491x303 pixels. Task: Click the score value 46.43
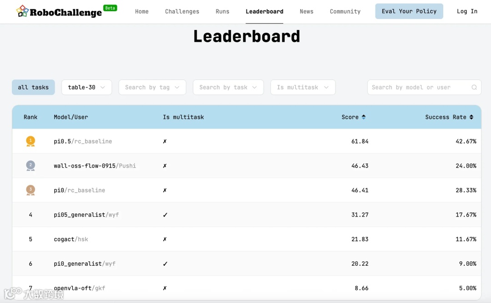[x=360, y=166]
